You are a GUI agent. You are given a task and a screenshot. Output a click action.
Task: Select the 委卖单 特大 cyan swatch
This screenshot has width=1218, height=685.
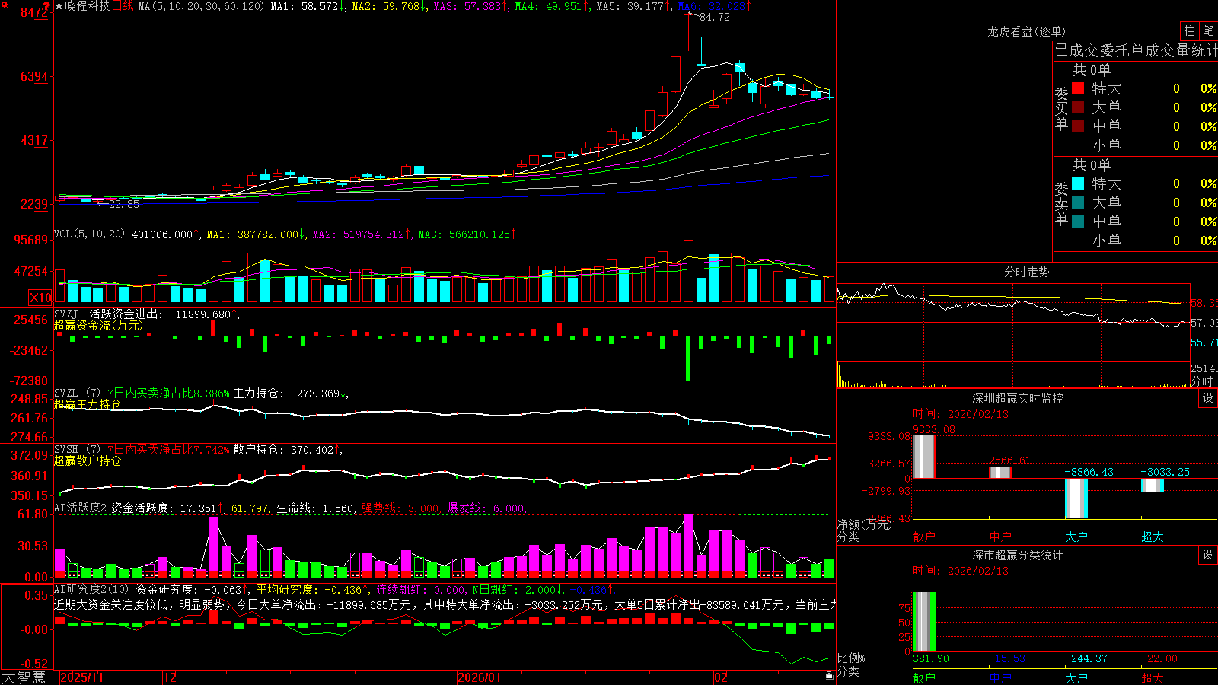[x=1078, y=183]
